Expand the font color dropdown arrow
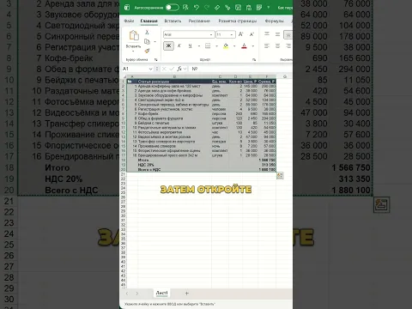This screenshot has height=309, width=412. [253, 46]
